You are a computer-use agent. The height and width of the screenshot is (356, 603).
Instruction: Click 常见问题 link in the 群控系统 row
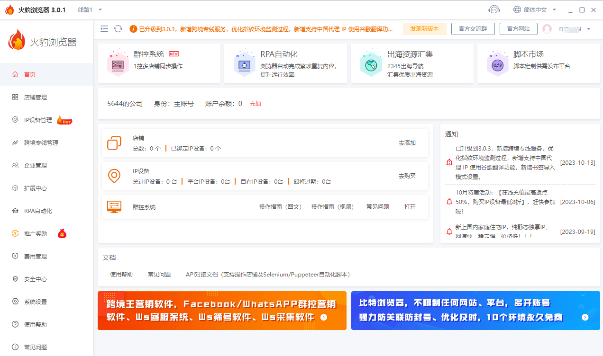pyautogui.click(x=378, y=207)
